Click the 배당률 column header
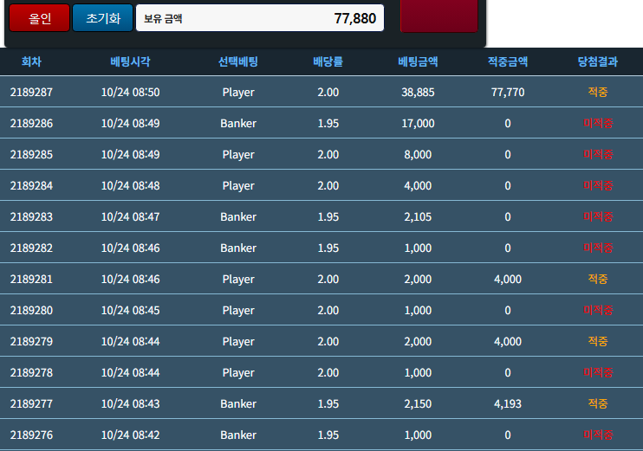Viewport: 643px width, 451px height. pyautogui.click(x=328, y=61)
